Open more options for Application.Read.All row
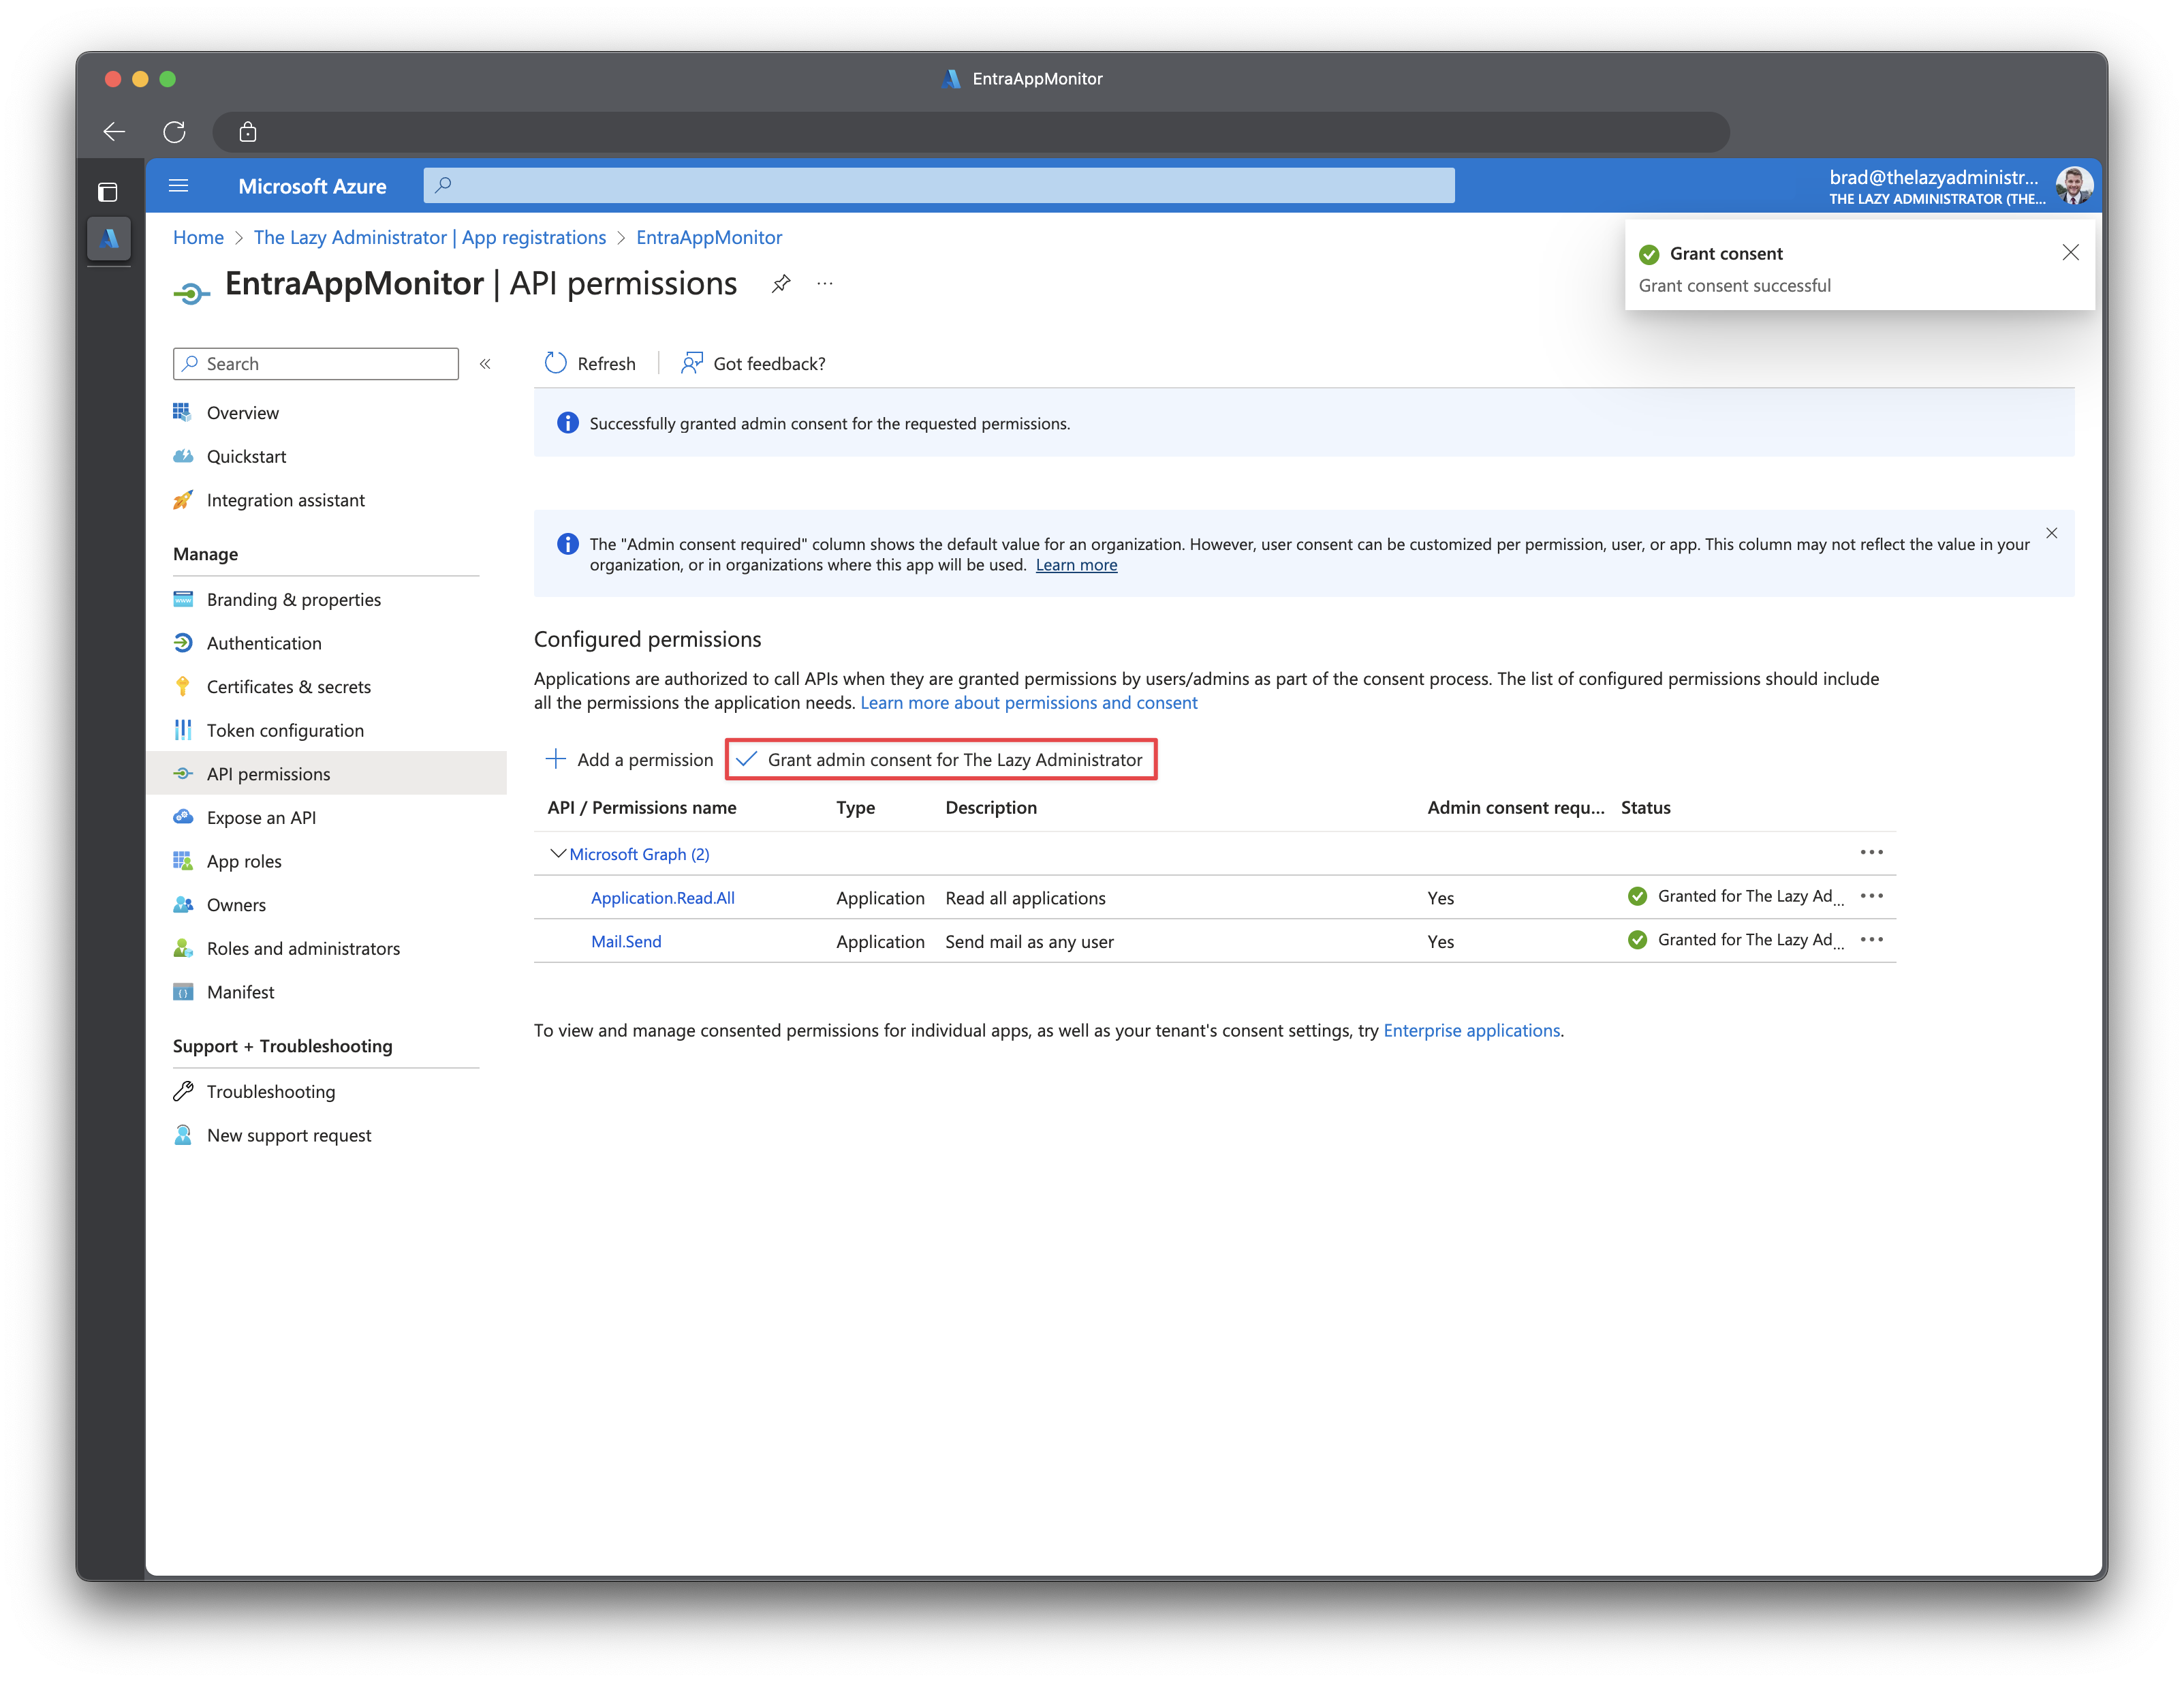The width and height of the screenshot is (2184, 1682). coord(1871,896)
